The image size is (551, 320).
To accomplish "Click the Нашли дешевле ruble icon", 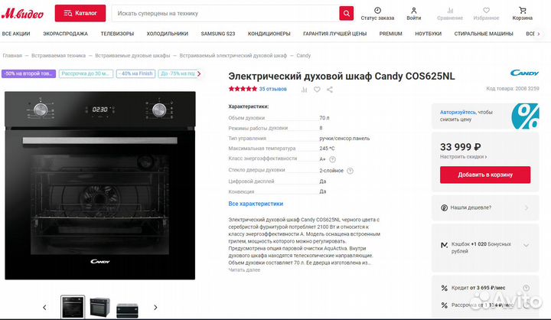I will [444, 207].
